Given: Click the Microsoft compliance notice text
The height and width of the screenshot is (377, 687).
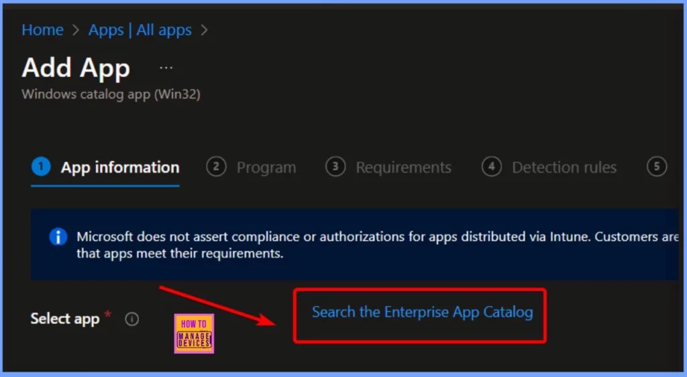Looking at the screenshot, I should coord(377,245).
